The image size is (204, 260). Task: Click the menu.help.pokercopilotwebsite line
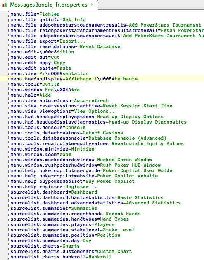click(x=84, y=176)
